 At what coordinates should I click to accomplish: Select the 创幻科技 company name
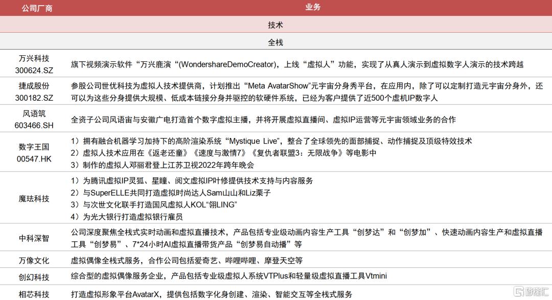click(34, 276)
